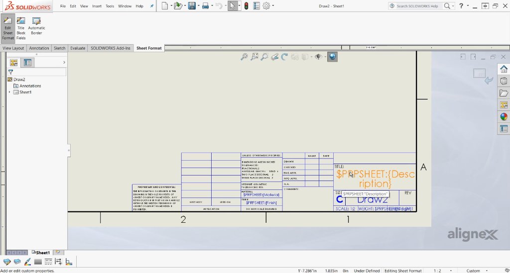The height and width of the screenshot is (273, 510).
Task: Click the filter funnel field in tree
Action: click(x=36, y=72)
